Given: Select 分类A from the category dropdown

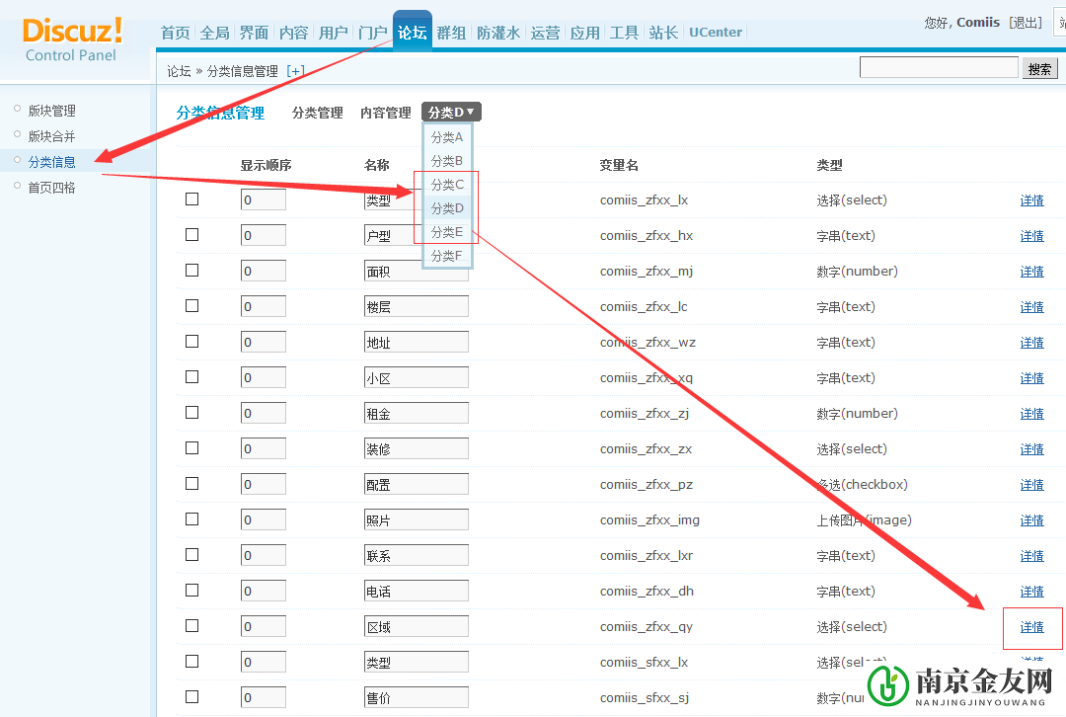Looking at the screenshot, I should point(446,137).
